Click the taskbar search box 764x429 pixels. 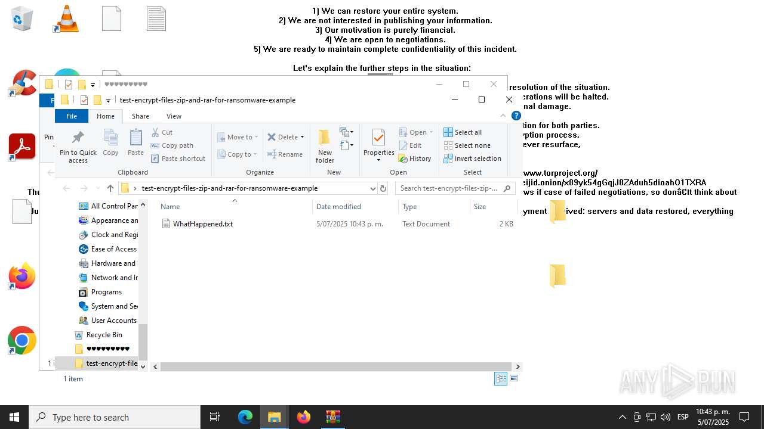click(115, 417)
